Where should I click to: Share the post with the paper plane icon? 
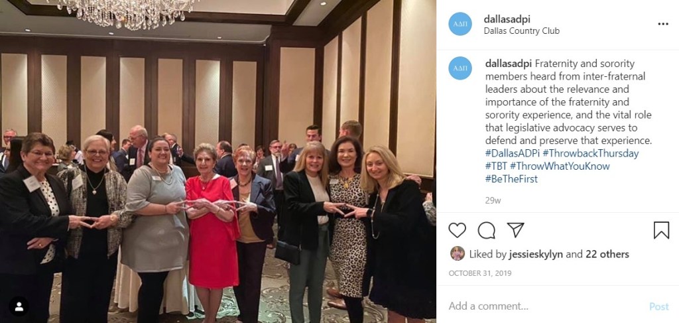[x=515, y=230]
